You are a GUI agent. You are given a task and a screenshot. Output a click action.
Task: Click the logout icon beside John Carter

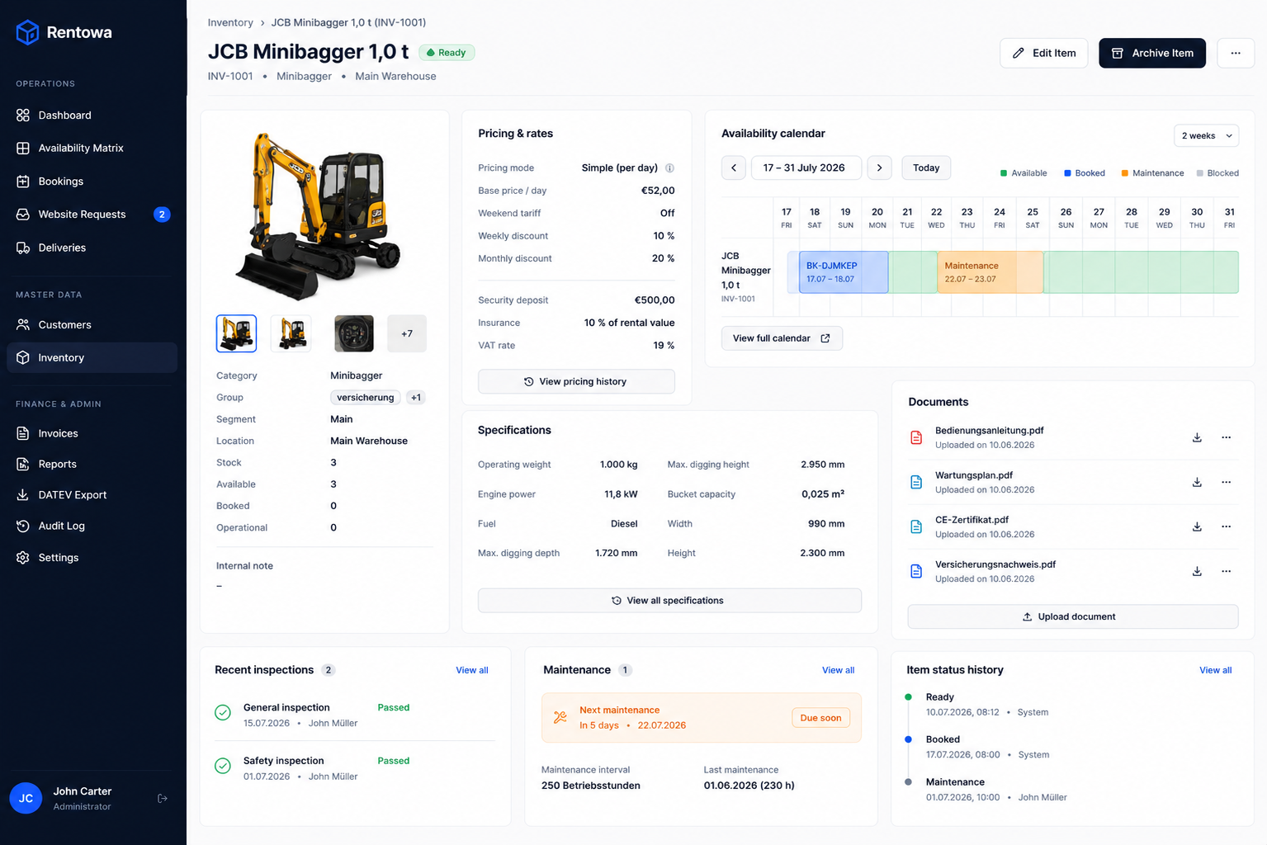coord(163,798)
